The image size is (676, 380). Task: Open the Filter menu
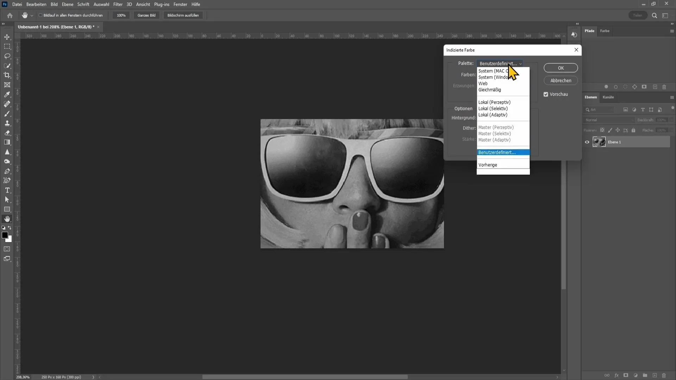click(118, 5)
